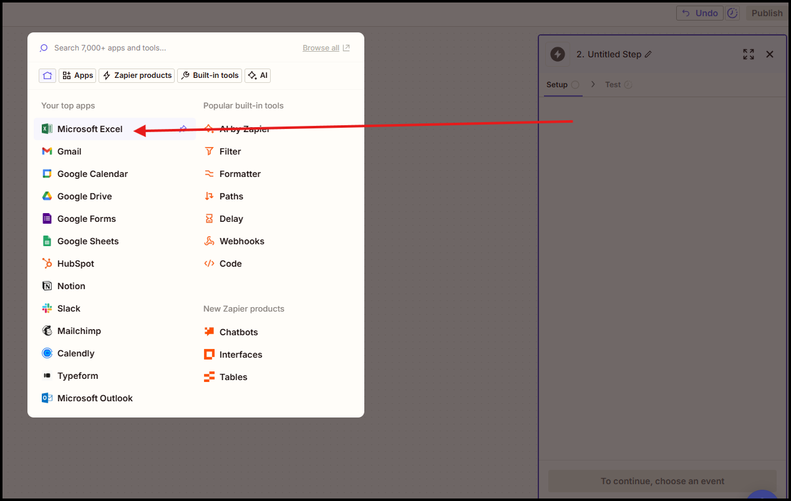791x501 pixels.
Task: Click the Undo button
Action: (x=700, y=13)
